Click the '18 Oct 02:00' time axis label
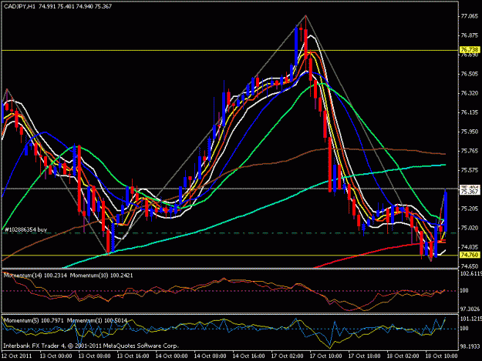 coord(403,356)
